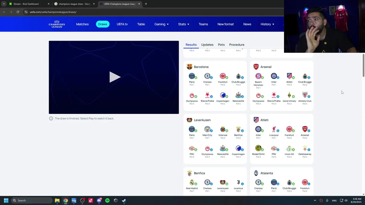Click the info icon beside draw finished message
365x205 pixels.
tap(51, 118)
